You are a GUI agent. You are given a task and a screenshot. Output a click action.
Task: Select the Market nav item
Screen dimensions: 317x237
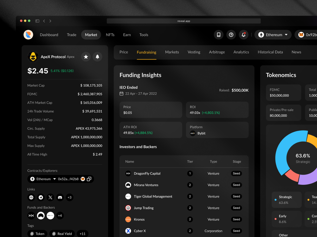click(91, 35)
